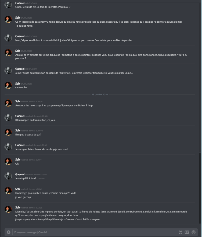Click Seb's avatar beside "Annonce les news"
The width and height of the screenshot is (202, 237).
8,103
